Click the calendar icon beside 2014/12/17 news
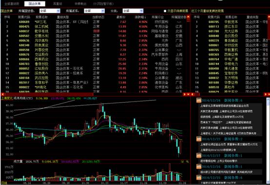Image resolution: width=270 pixels, height=185 pixels. click(199, 156)
